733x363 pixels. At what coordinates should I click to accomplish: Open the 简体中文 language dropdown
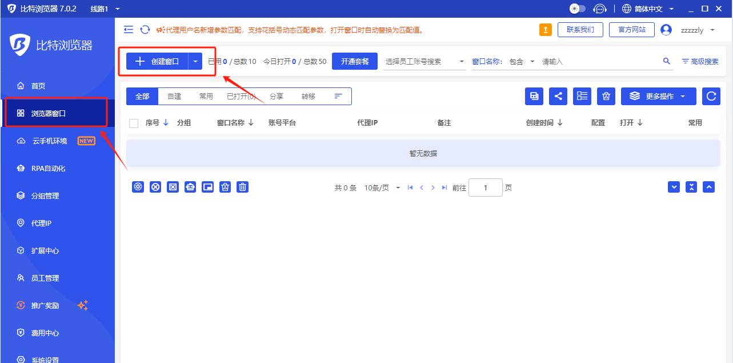click(x=648, y=9)
